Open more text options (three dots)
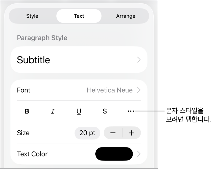The width and height of the screenshot is (213, 169). pos(131,111)
